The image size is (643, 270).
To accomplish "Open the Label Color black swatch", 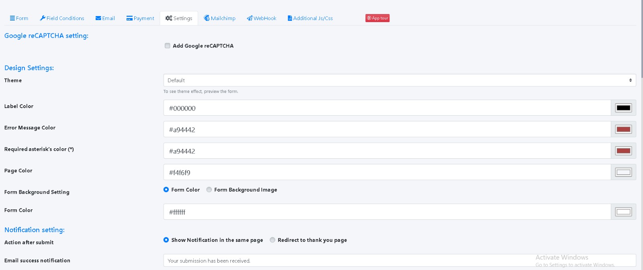I will [x=623, y=108].
